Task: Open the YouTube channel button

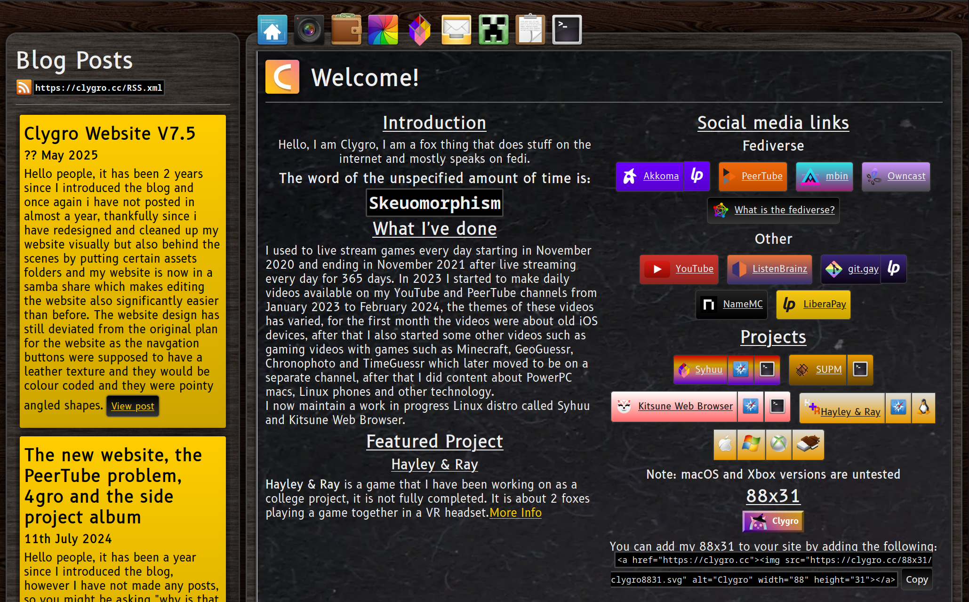Action: [x=679, y=269]
